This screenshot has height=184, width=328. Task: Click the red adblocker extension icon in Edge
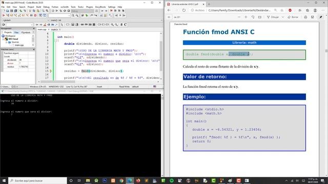click(290, 10)
